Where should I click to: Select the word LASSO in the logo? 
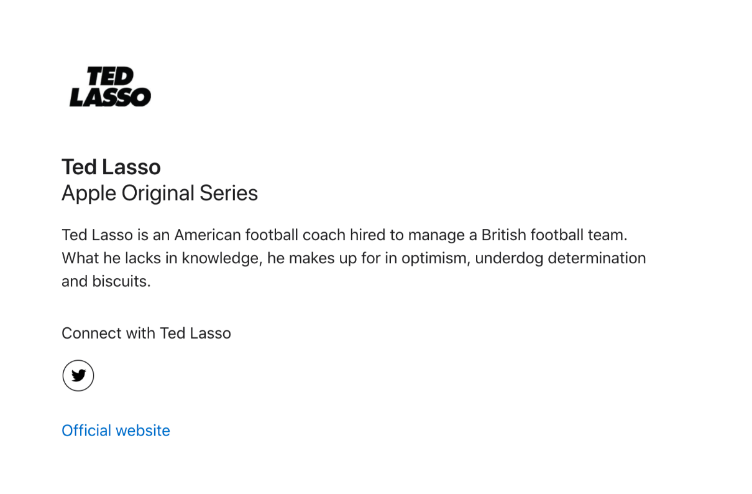[x=110, y=97]
